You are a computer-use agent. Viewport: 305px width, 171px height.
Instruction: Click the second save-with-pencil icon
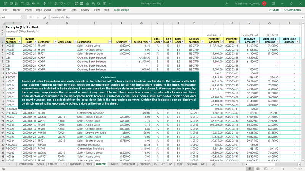[x=11, y=3]
